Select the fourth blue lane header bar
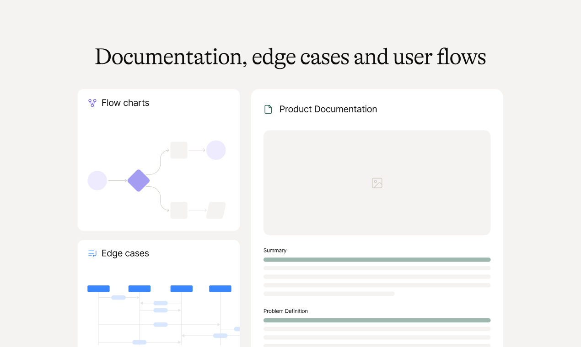The height and width of the screenshot is (347, 581). pos(220,288)
